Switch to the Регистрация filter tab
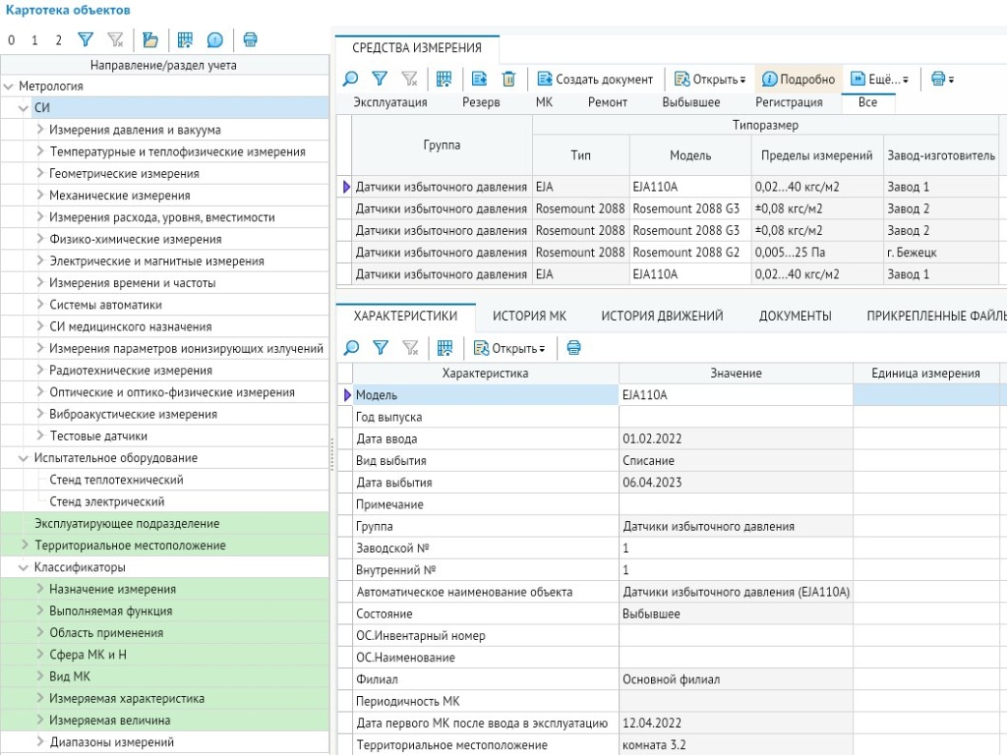This screenshot has width=1007, height=755. tap(789, 102)
